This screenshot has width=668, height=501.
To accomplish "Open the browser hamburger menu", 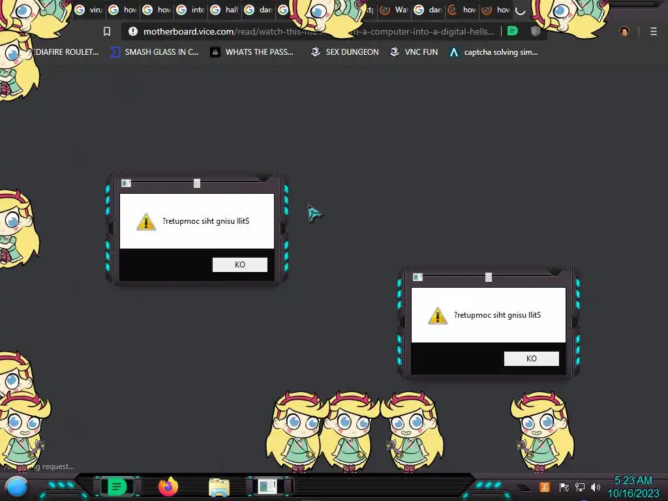I will pyautogui.click(x=654, y=31).
